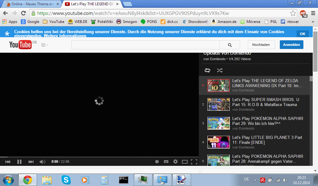Image resolution: width=318 pixels, height=186 pixels.
Task: Open the Calculator taskbar icon
Action: point(104,180)
